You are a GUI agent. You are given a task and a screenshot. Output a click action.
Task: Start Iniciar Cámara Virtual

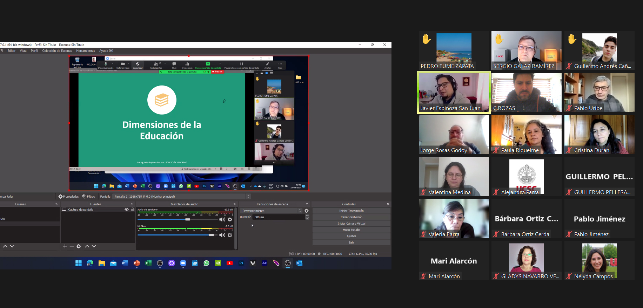click(351, 224)
